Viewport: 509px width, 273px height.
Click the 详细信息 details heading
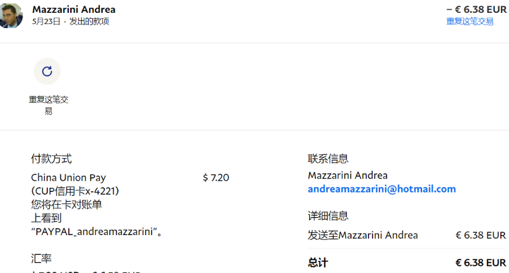pyautogui.click(x=328, y=216)
